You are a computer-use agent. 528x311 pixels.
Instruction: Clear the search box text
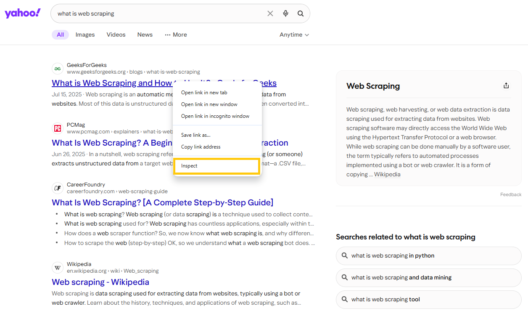click(270, 13)
